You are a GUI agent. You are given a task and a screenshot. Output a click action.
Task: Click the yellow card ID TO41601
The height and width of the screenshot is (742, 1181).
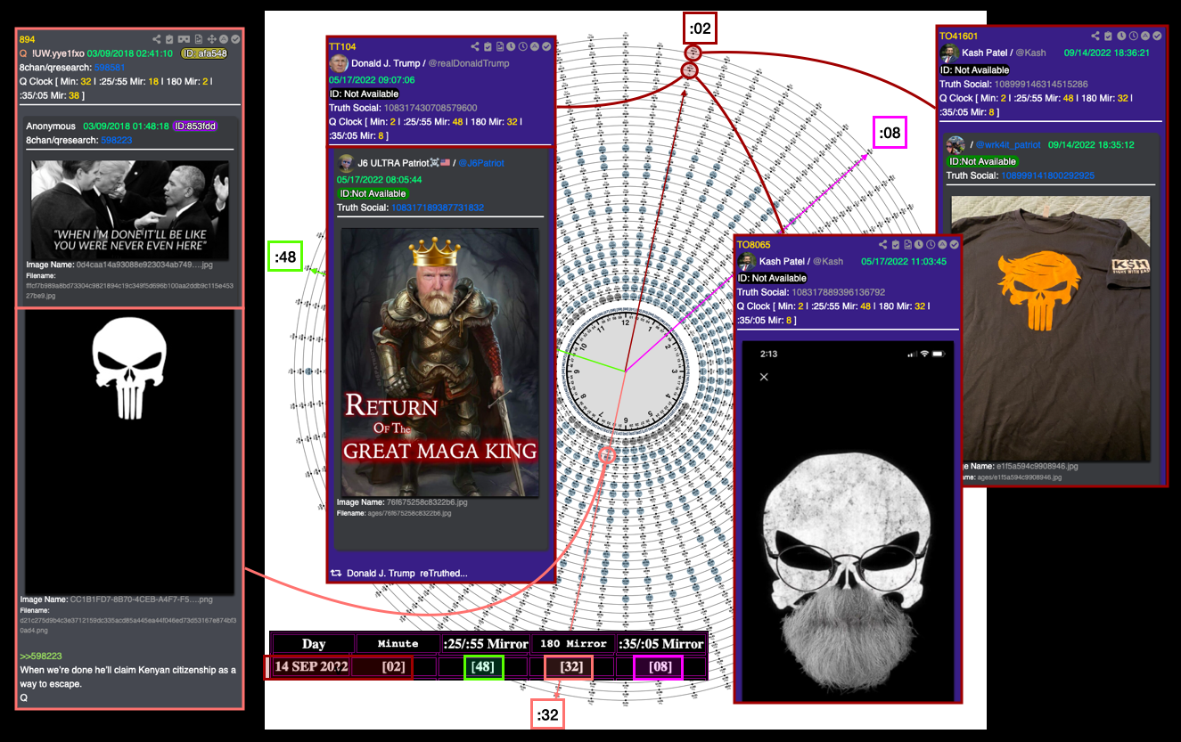(x=959, y=36)
